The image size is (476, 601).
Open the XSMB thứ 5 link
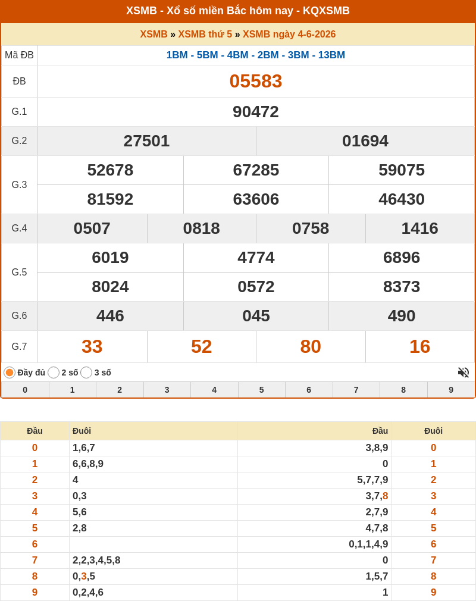click(205, 34)
